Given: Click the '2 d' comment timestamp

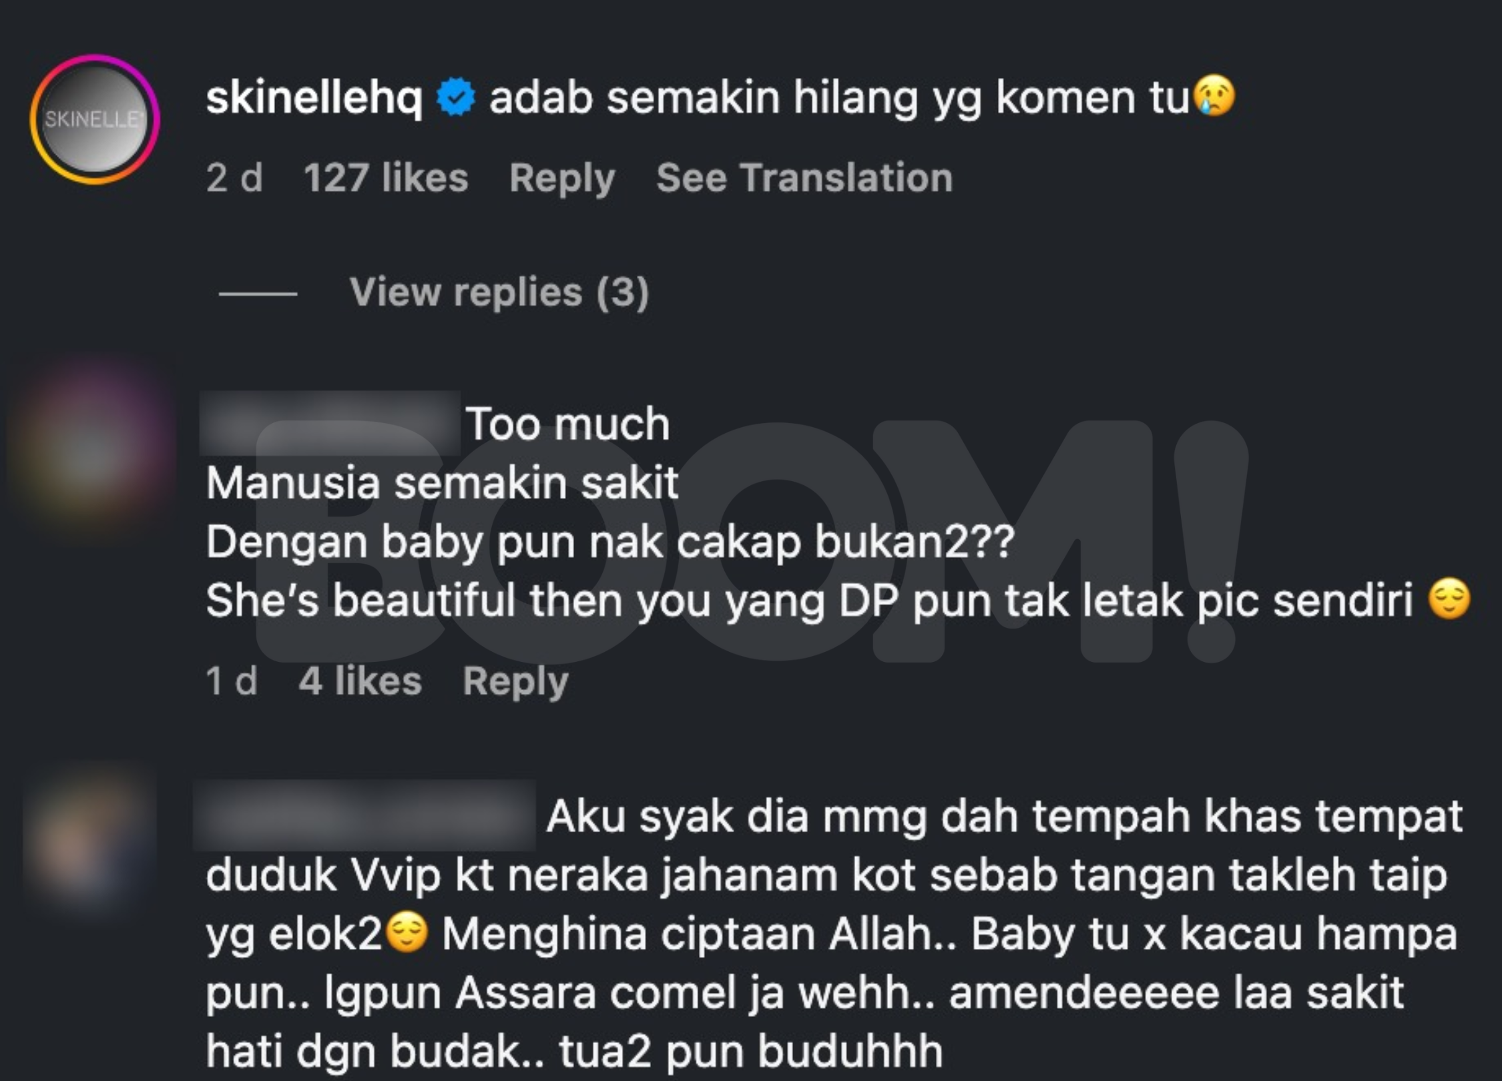Looking at the screenshot, I should (234, 177).
